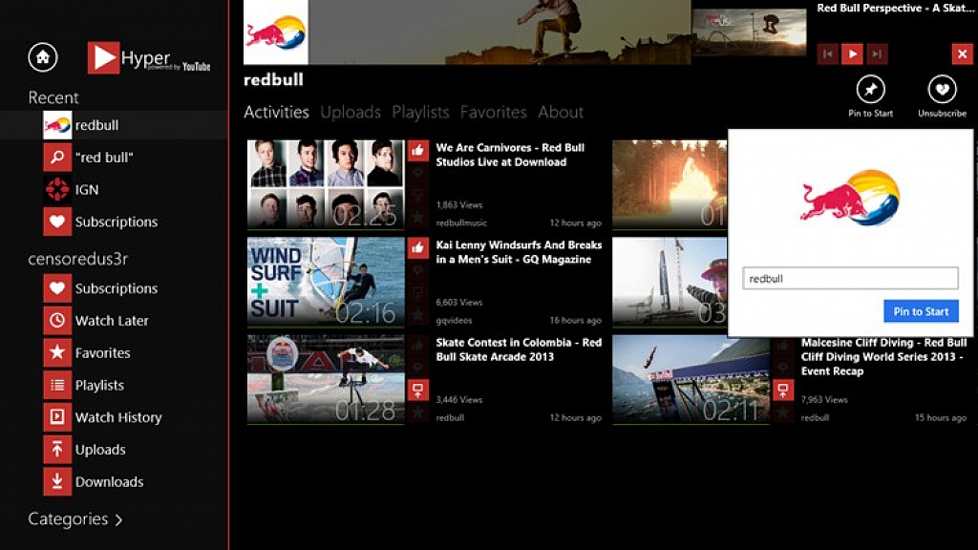Select the redbull label under Recent
Image resolution: width=978 pixels, height=550 pixels.
96,125
